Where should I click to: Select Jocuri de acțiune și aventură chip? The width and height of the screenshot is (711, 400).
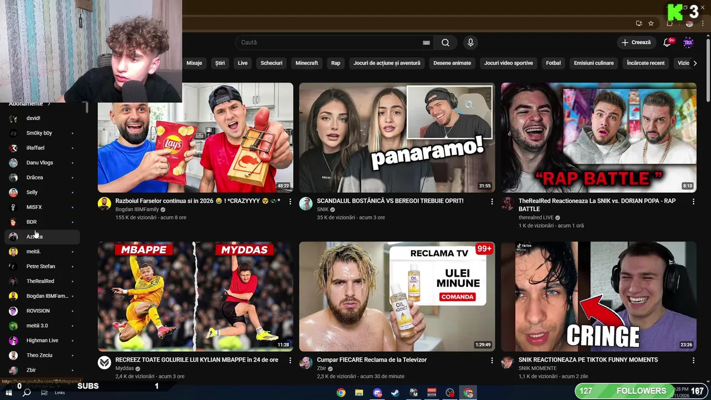[387, 63]
